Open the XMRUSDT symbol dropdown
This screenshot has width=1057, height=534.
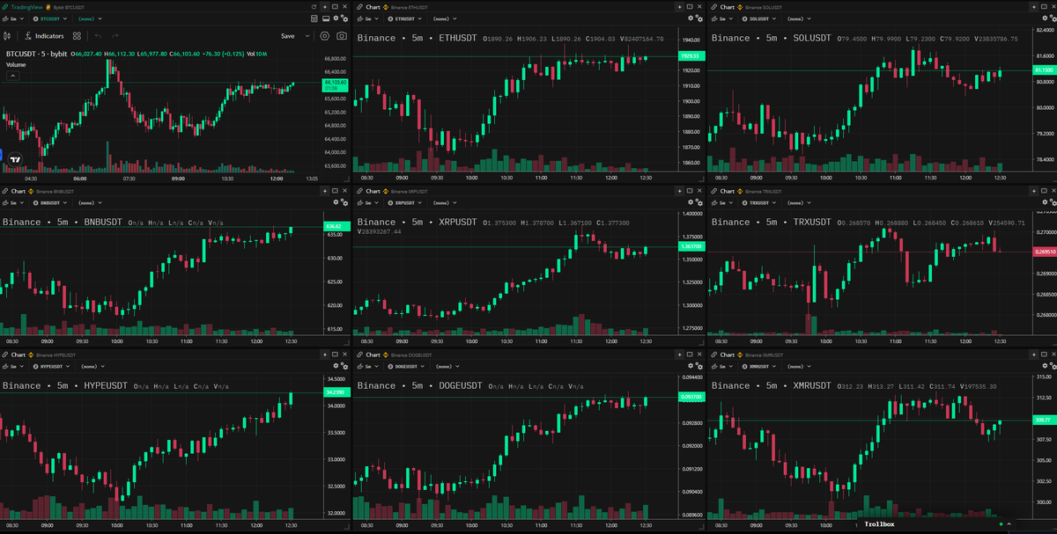click(x=761, y=366)
